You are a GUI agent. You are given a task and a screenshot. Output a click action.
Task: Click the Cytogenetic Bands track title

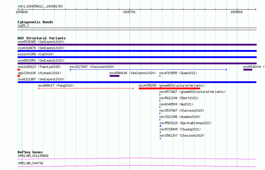pyautogui.click(x=35, y=22)
